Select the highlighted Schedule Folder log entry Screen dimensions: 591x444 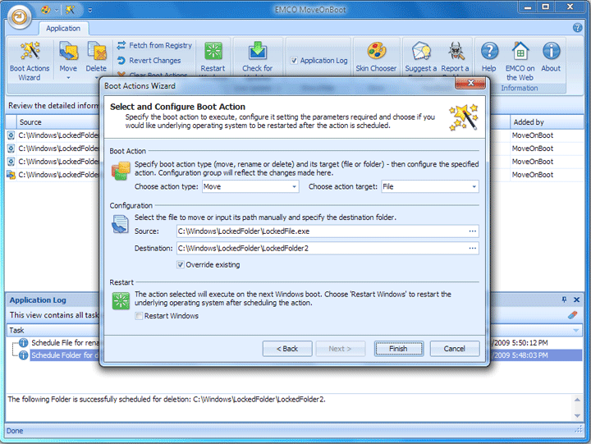tap(65, 355)
